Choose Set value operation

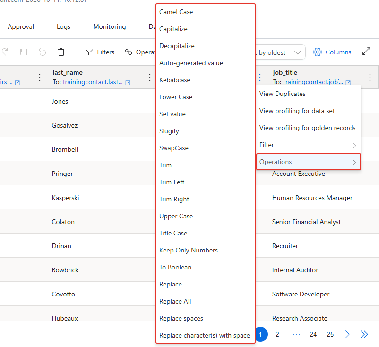coord(206,114)
